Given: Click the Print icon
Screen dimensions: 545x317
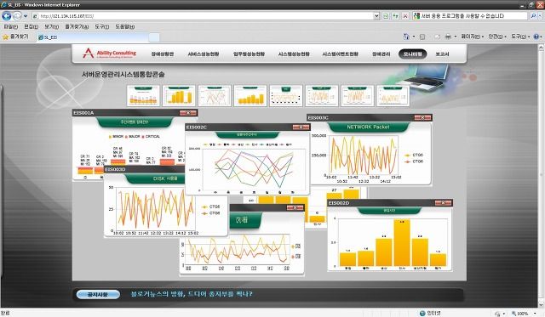Looking at the screenshot, I should 449,37.
